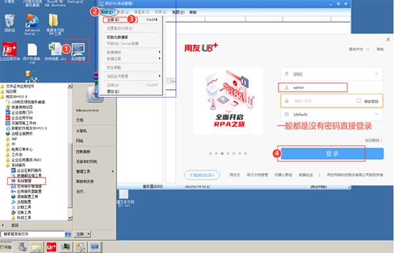Click the Administrator user avatar in Start menu
The height and width of the screenshot is (253, 394).
pyautogui.click(x=94, y=94)
